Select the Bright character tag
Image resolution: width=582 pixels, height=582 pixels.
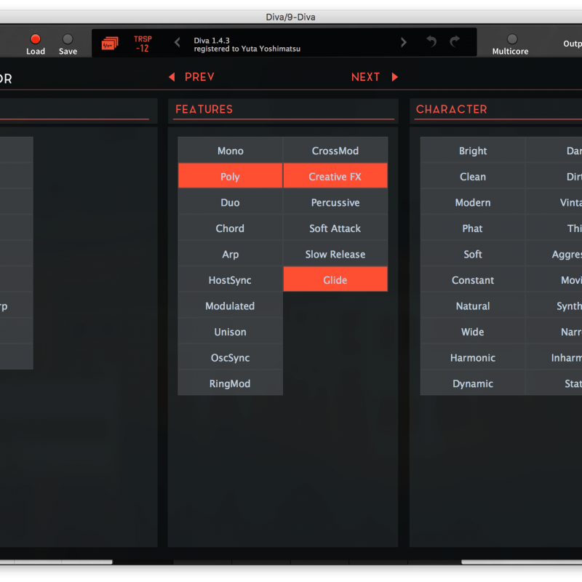tap(473, 151)
